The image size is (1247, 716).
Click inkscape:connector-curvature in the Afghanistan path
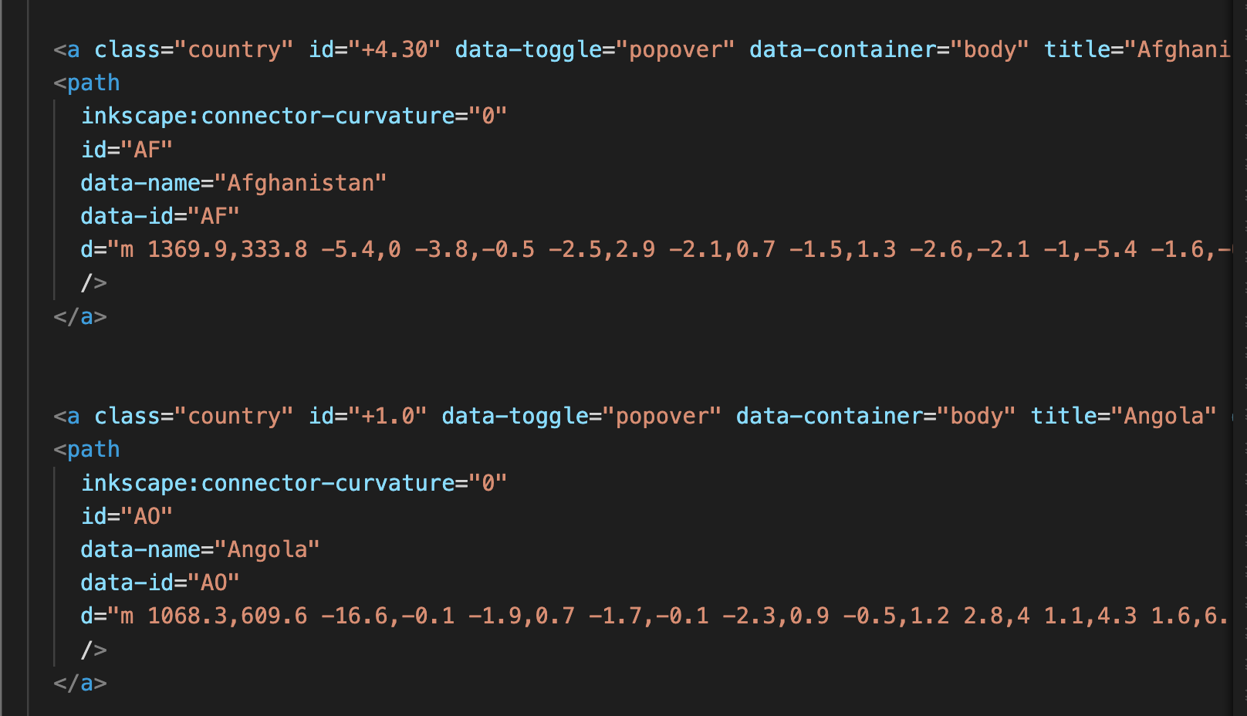point(269,116)
